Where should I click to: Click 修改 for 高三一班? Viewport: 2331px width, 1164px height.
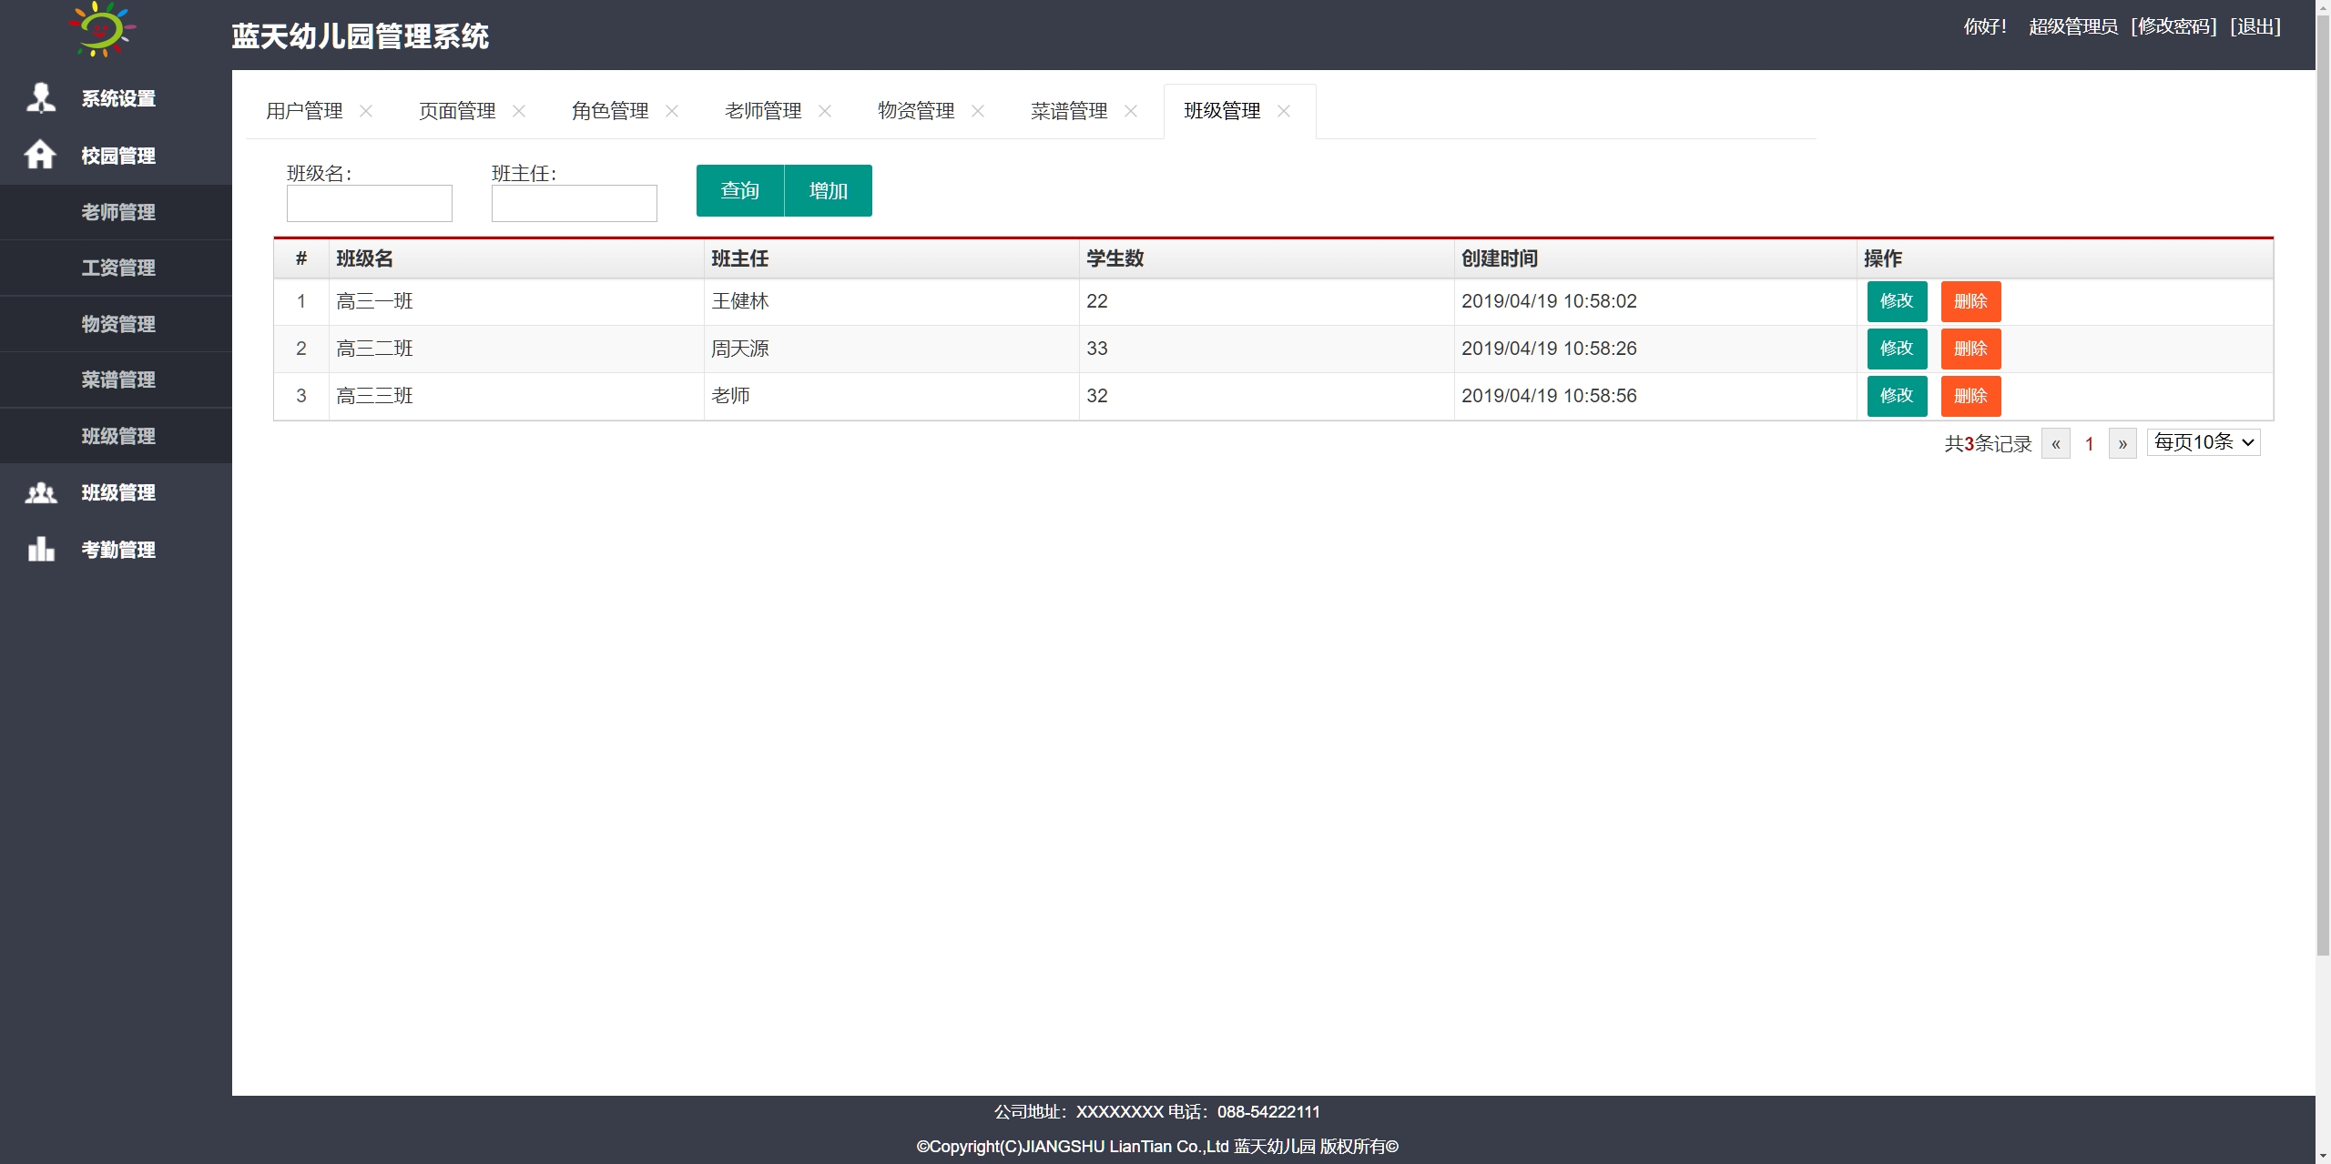1897,301
